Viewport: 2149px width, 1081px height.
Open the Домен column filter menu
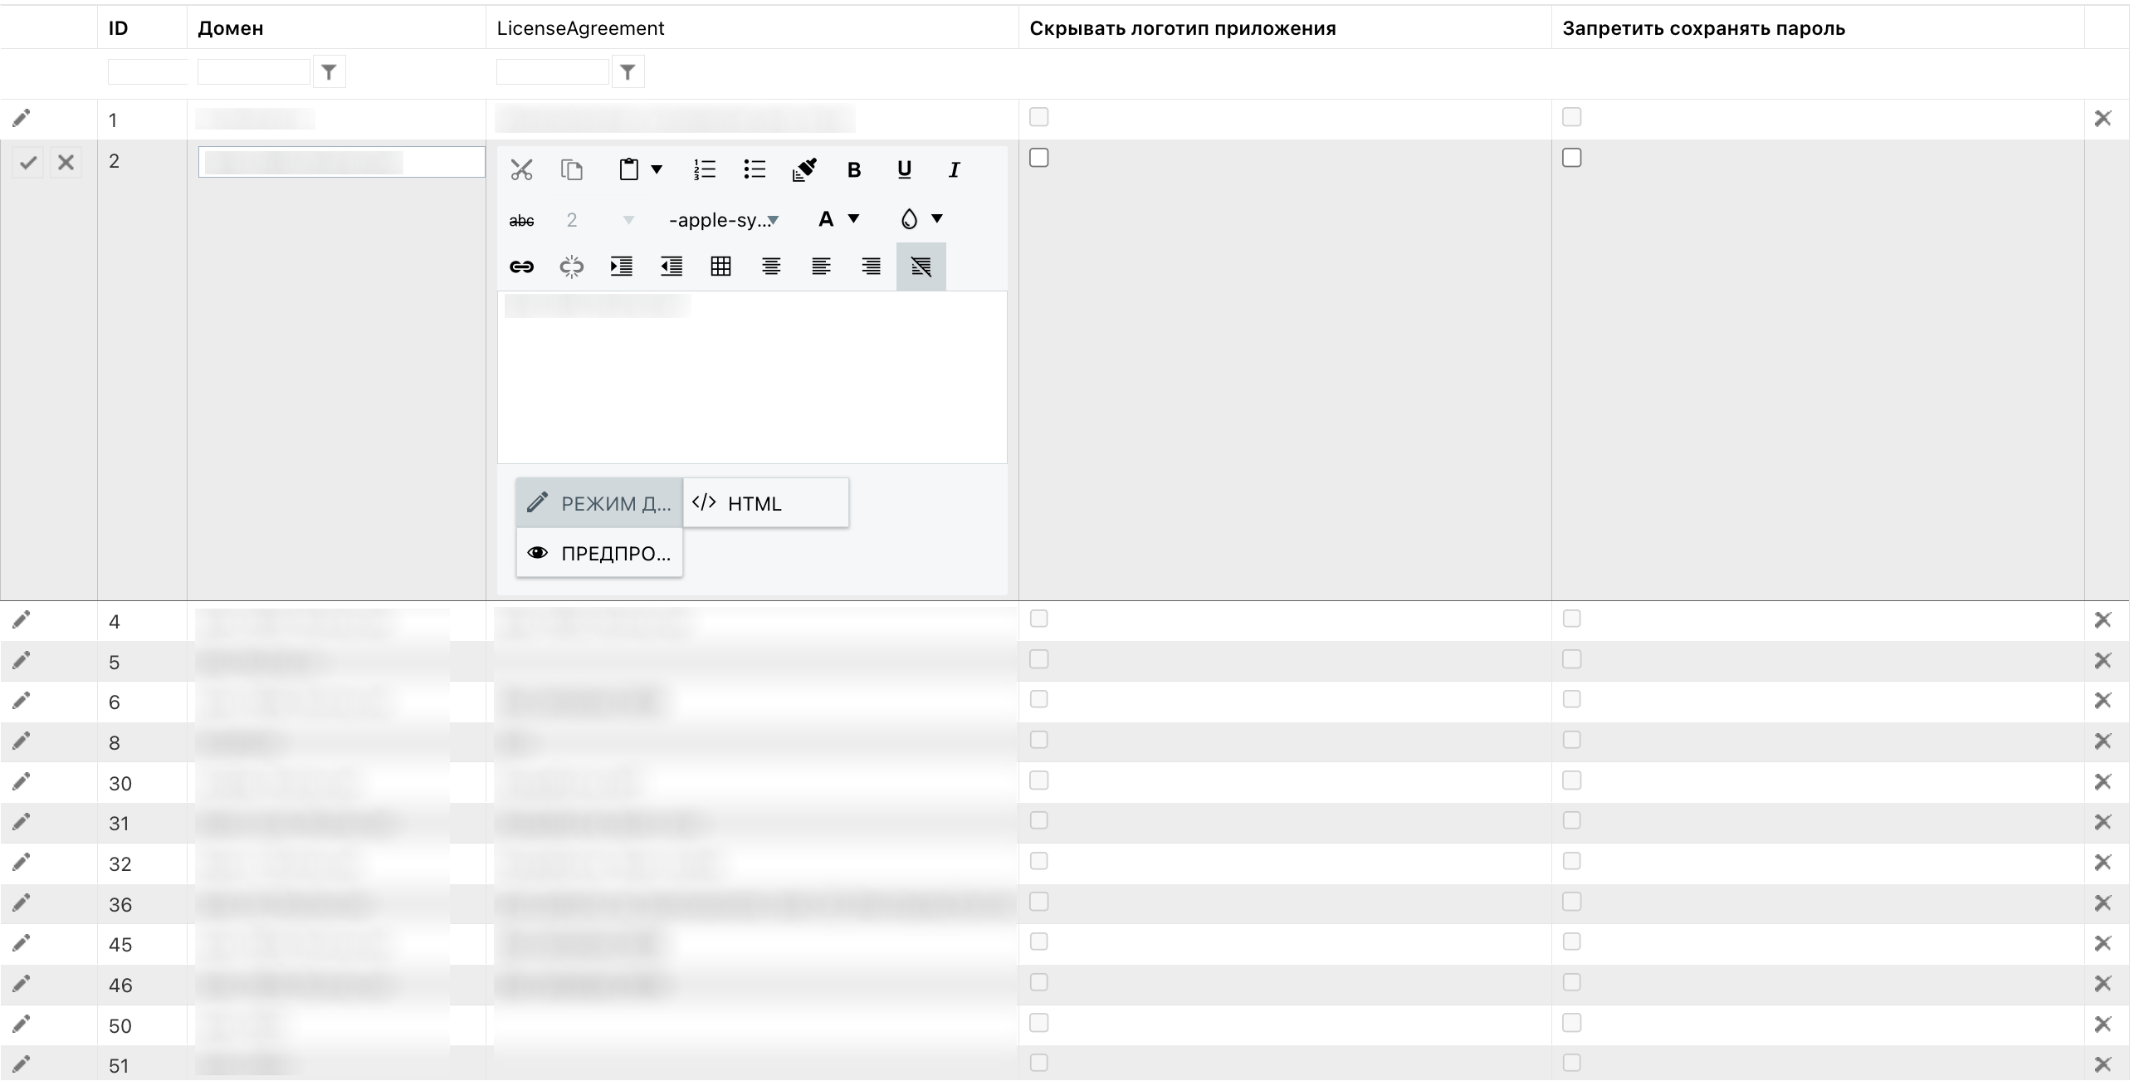[x=330, y=72]
